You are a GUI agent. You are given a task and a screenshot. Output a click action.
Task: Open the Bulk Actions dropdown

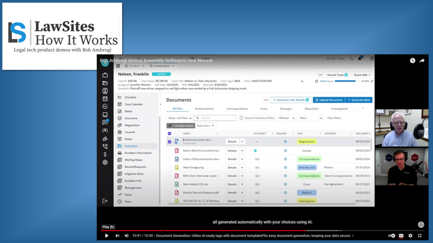point(206,126)
